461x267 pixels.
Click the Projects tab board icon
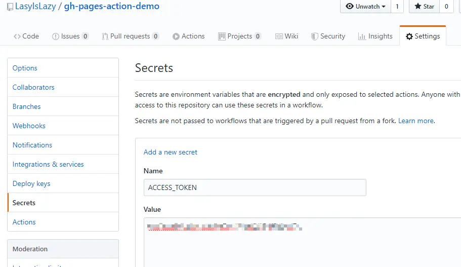tap(222, 36)
